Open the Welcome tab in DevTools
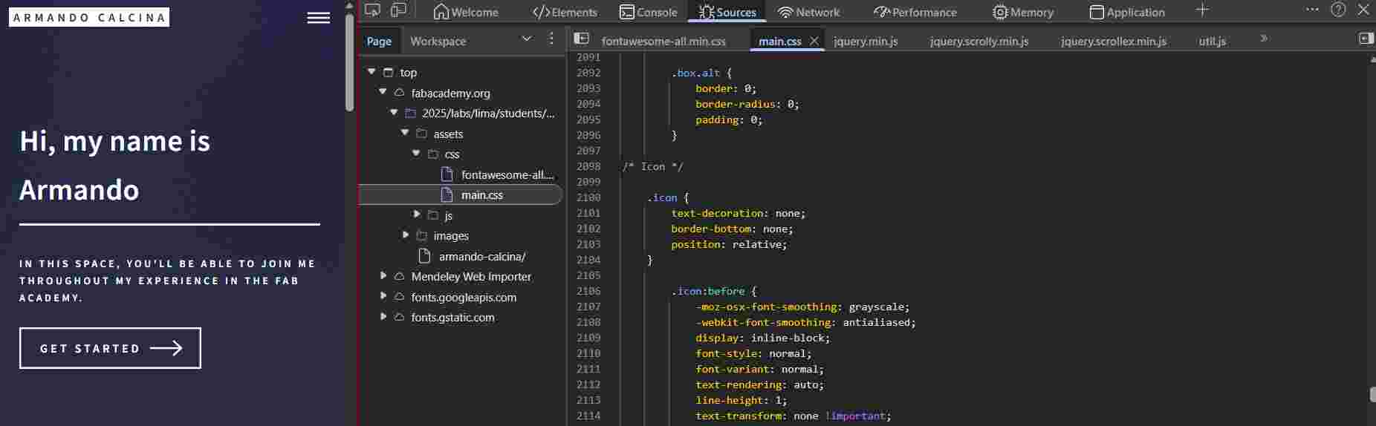 tap(466, 12)
